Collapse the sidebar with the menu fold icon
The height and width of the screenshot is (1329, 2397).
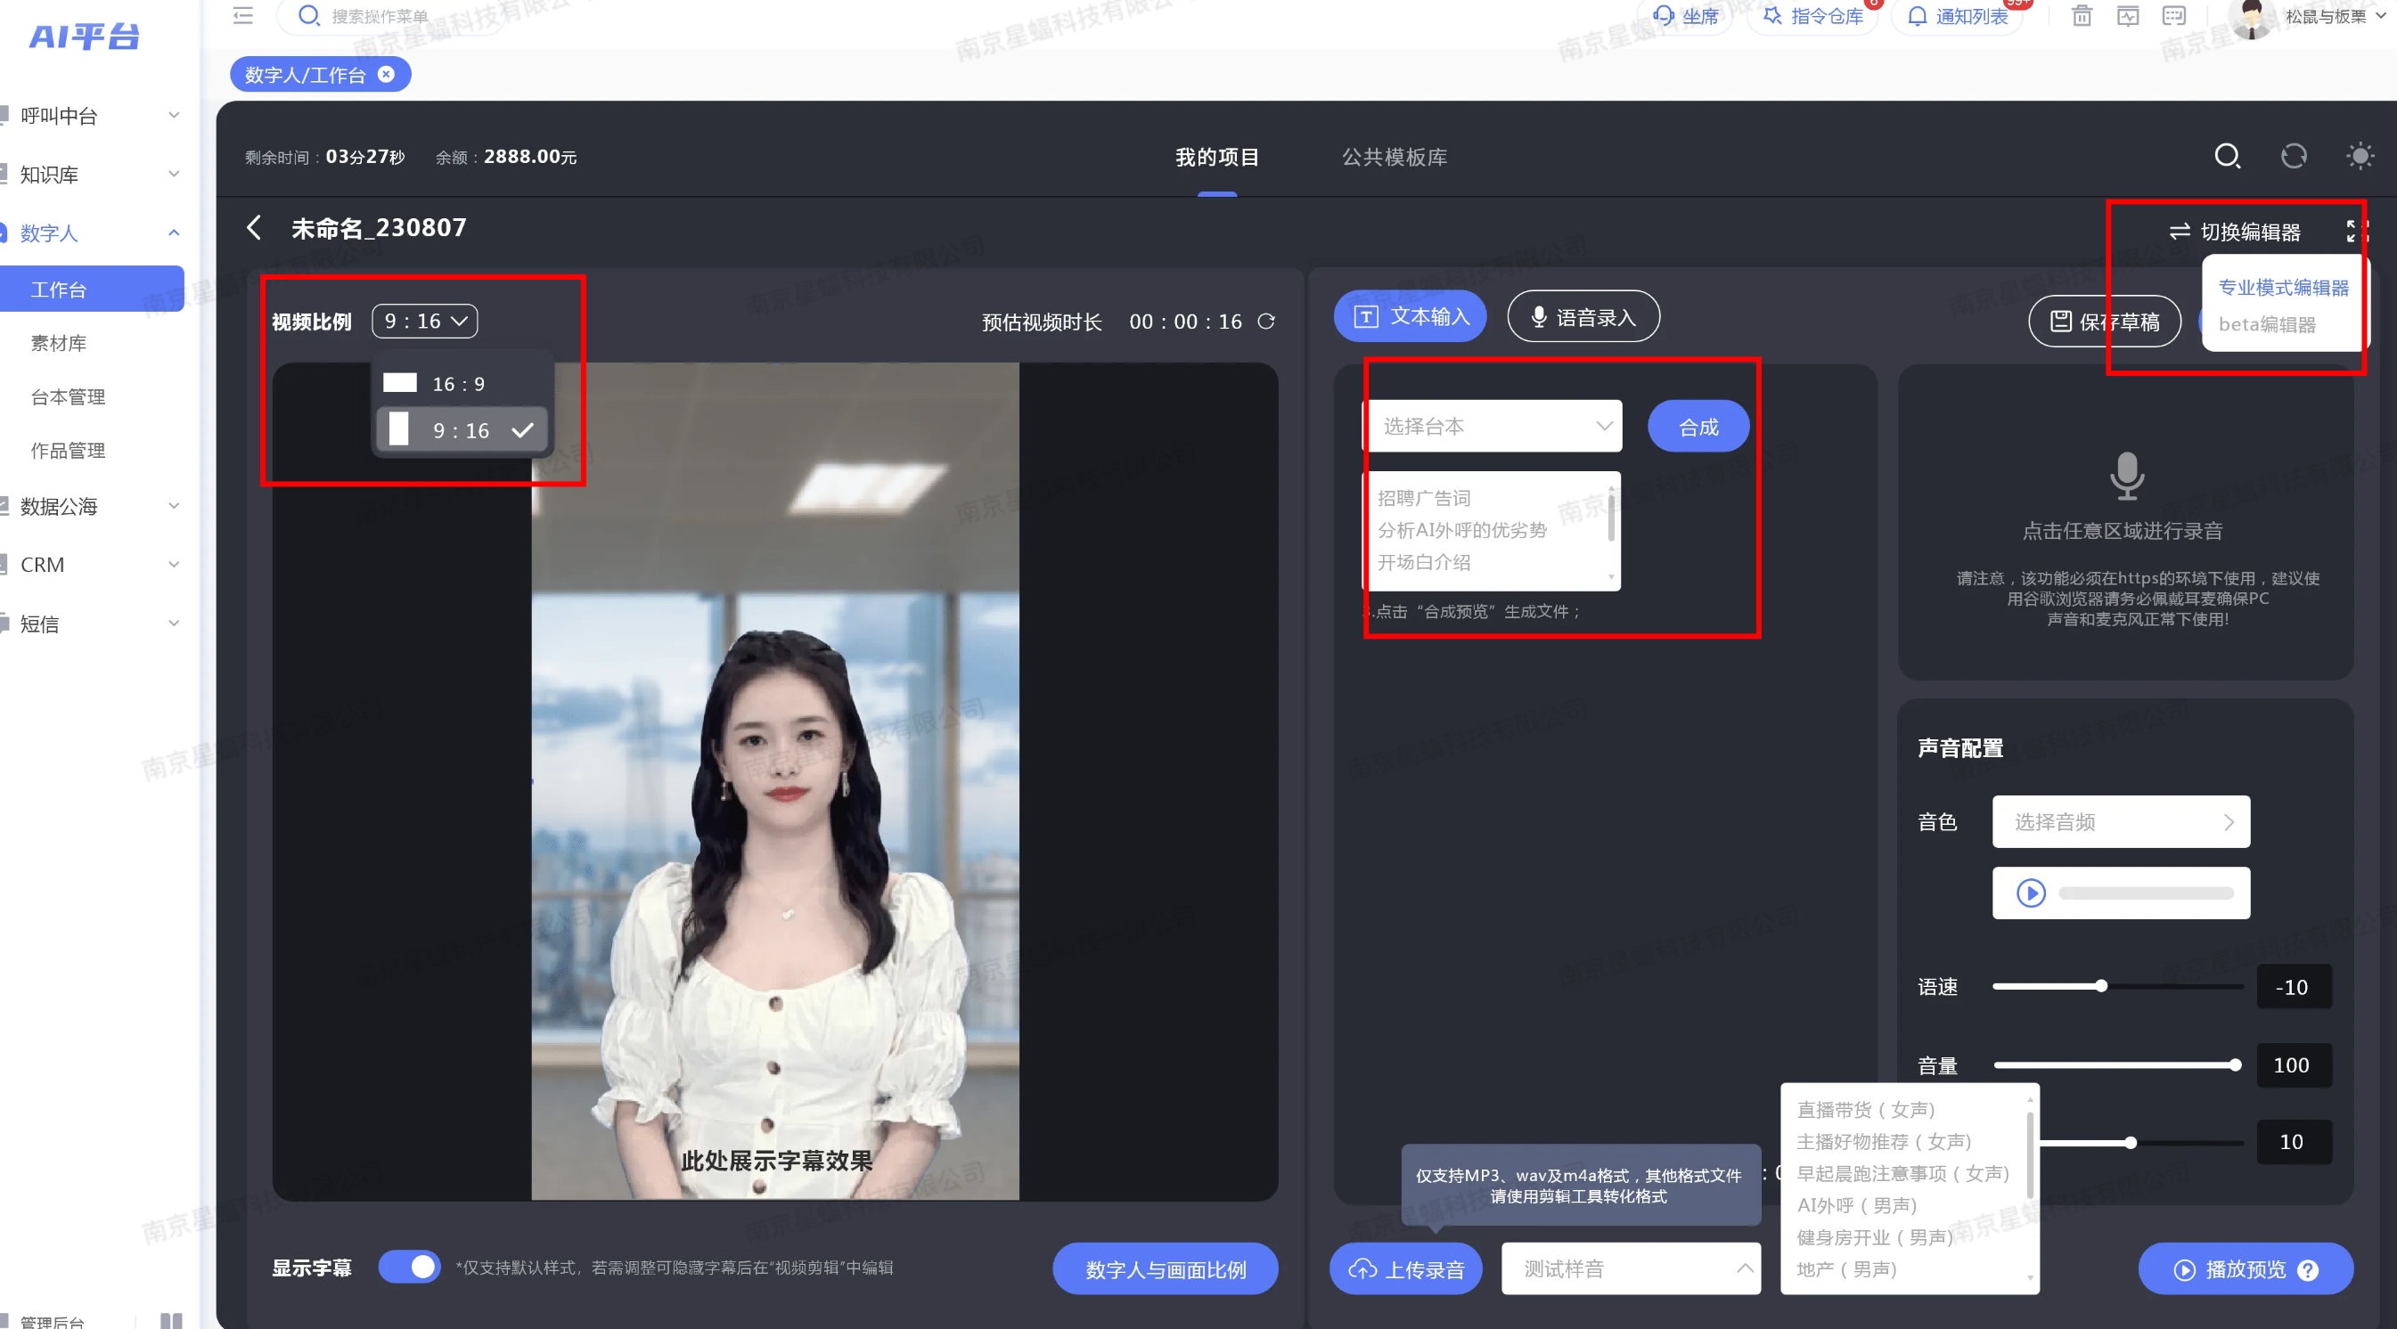243,16
